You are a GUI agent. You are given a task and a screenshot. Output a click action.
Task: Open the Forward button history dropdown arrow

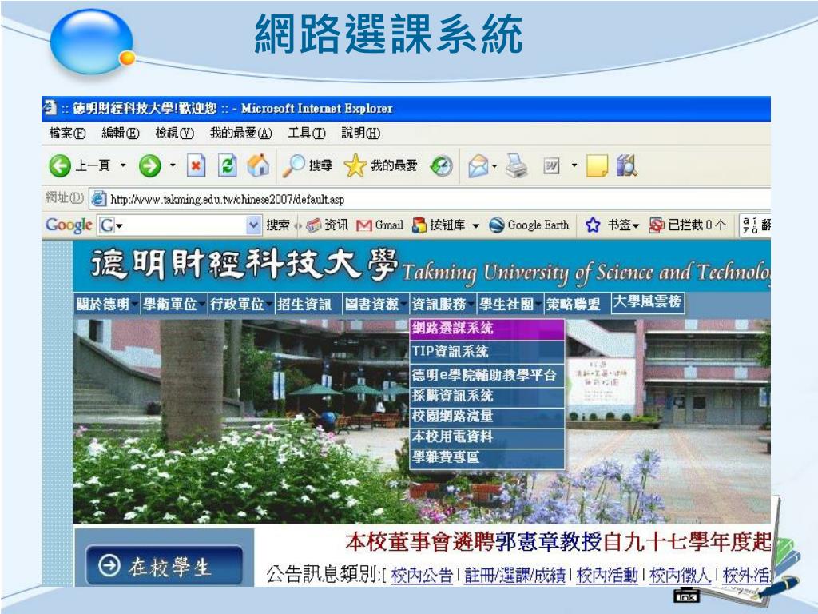173,166
